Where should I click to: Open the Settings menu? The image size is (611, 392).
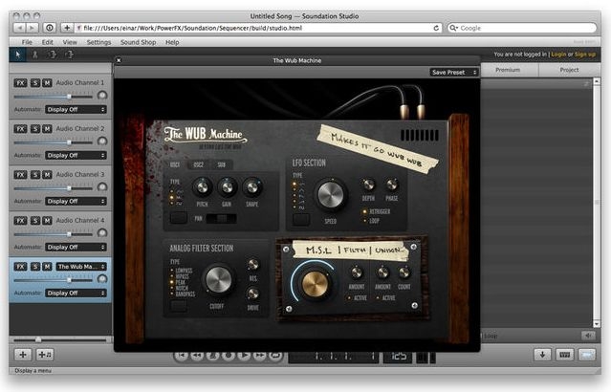[x=99, y=42]
